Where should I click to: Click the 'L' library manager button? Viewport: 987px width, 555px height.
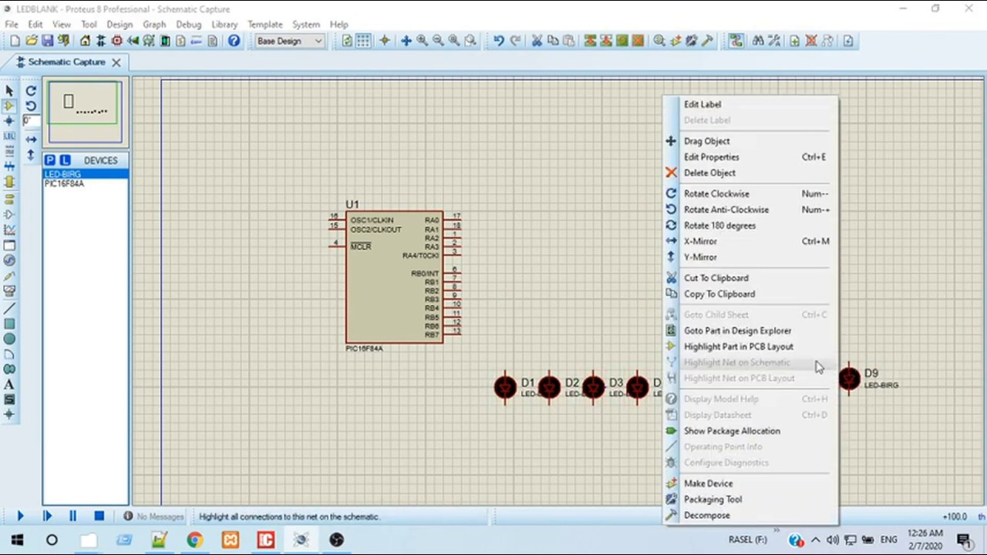coord(65,160)
